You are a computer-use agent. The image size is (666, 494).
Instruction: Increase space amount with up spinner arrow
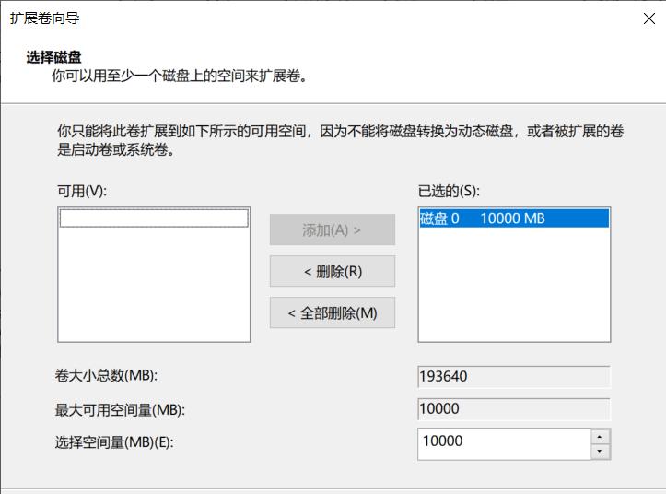[x=601, y=436]
